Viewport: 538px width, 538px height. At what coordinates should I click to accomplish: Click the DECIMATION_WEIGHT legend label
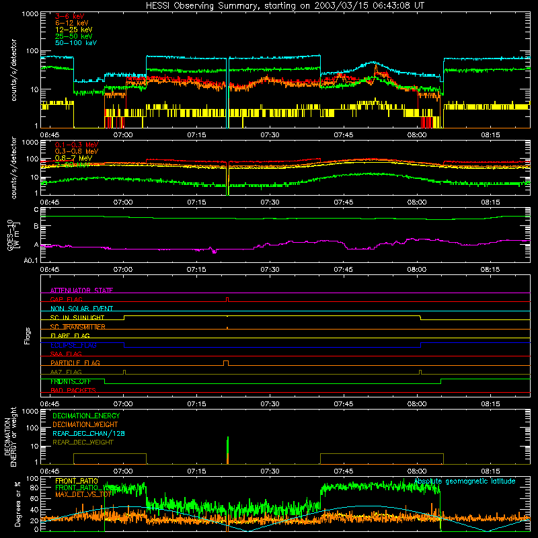coord(85,424)
